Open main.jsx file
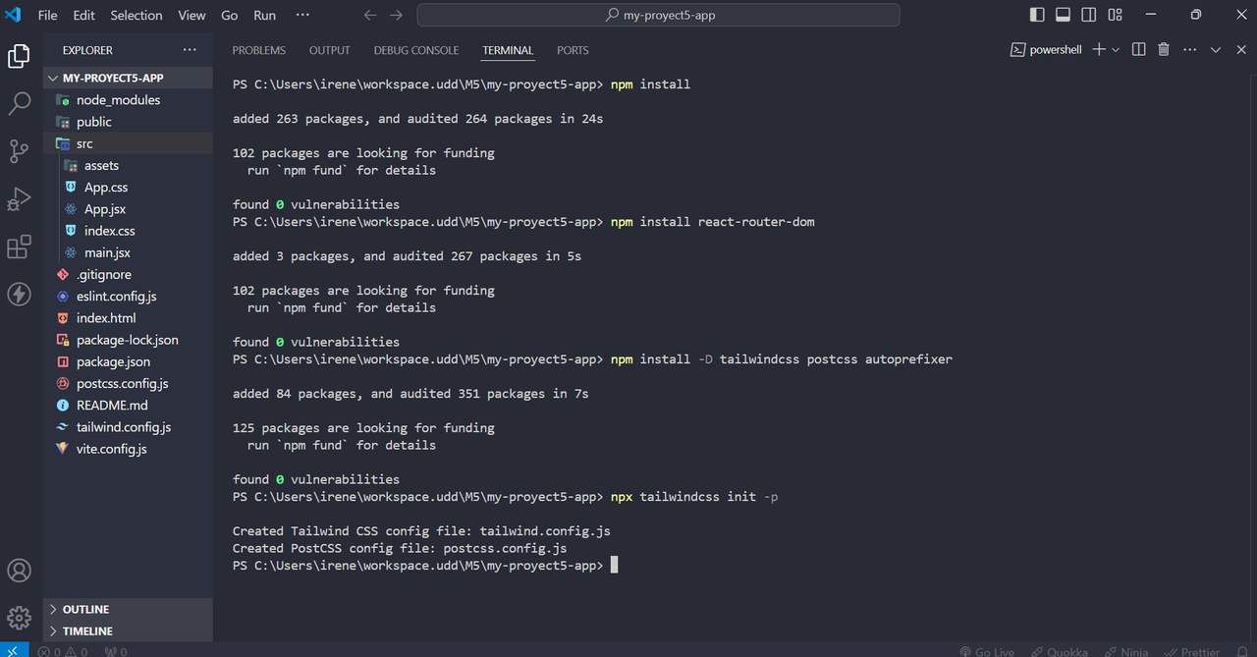Screen dimensions: 1257x657 [x=128, y=252]
